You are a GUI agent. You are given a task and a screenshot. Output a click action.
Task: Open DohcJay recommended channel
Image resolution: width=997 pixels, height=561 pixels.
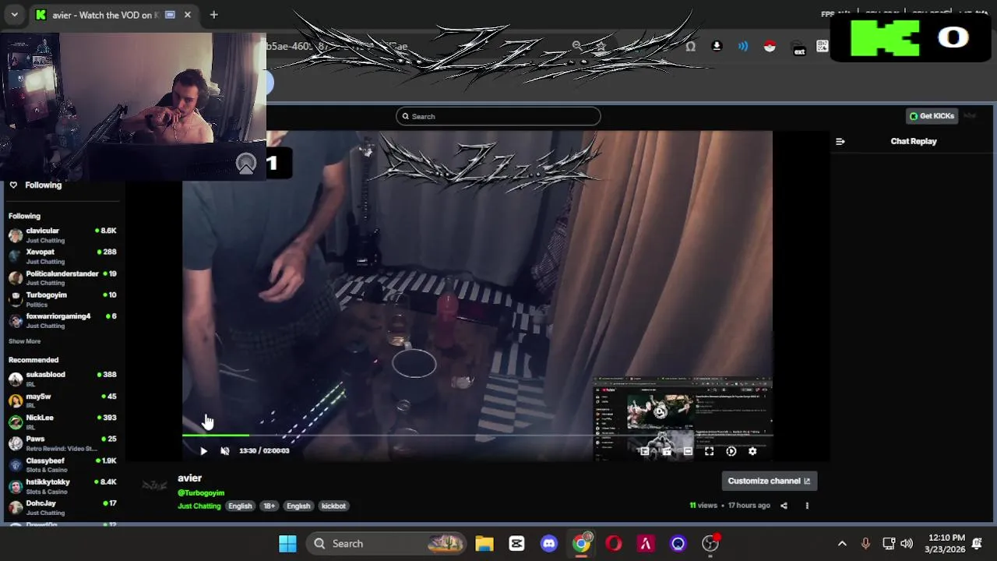tap(62, 507)
